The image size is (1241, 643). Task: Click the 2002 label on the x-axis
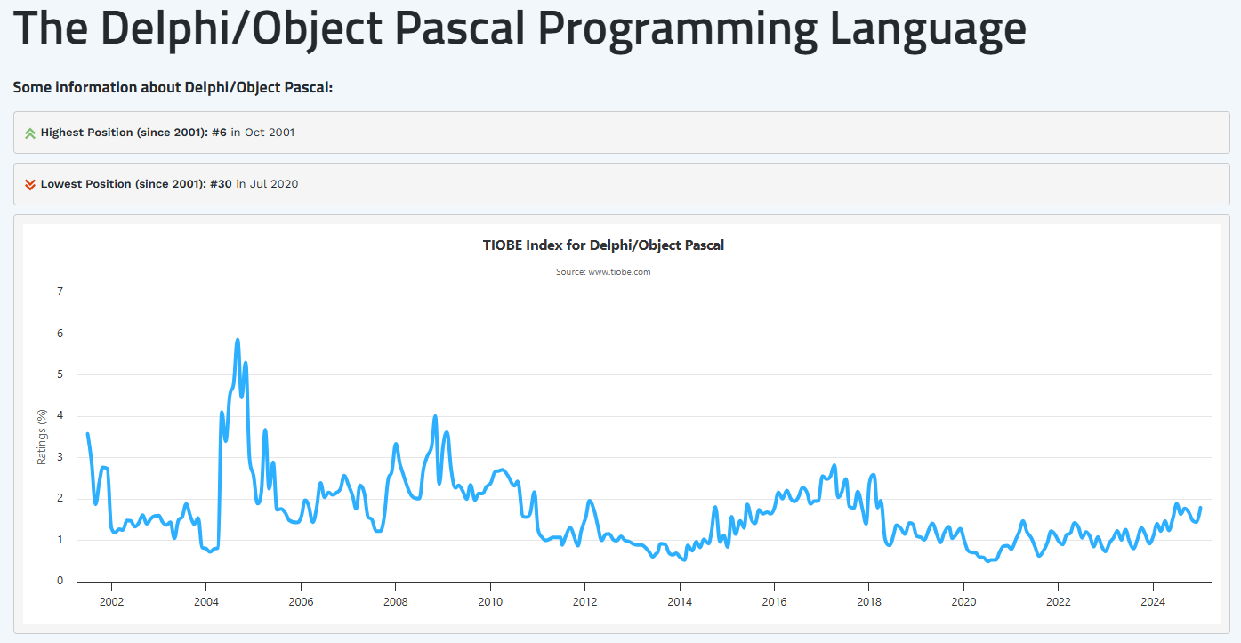[x=111, y=601]
